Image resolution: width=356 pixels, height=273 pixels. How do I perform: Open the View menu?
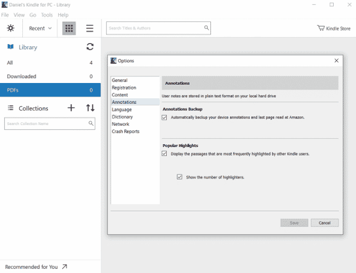19,15
